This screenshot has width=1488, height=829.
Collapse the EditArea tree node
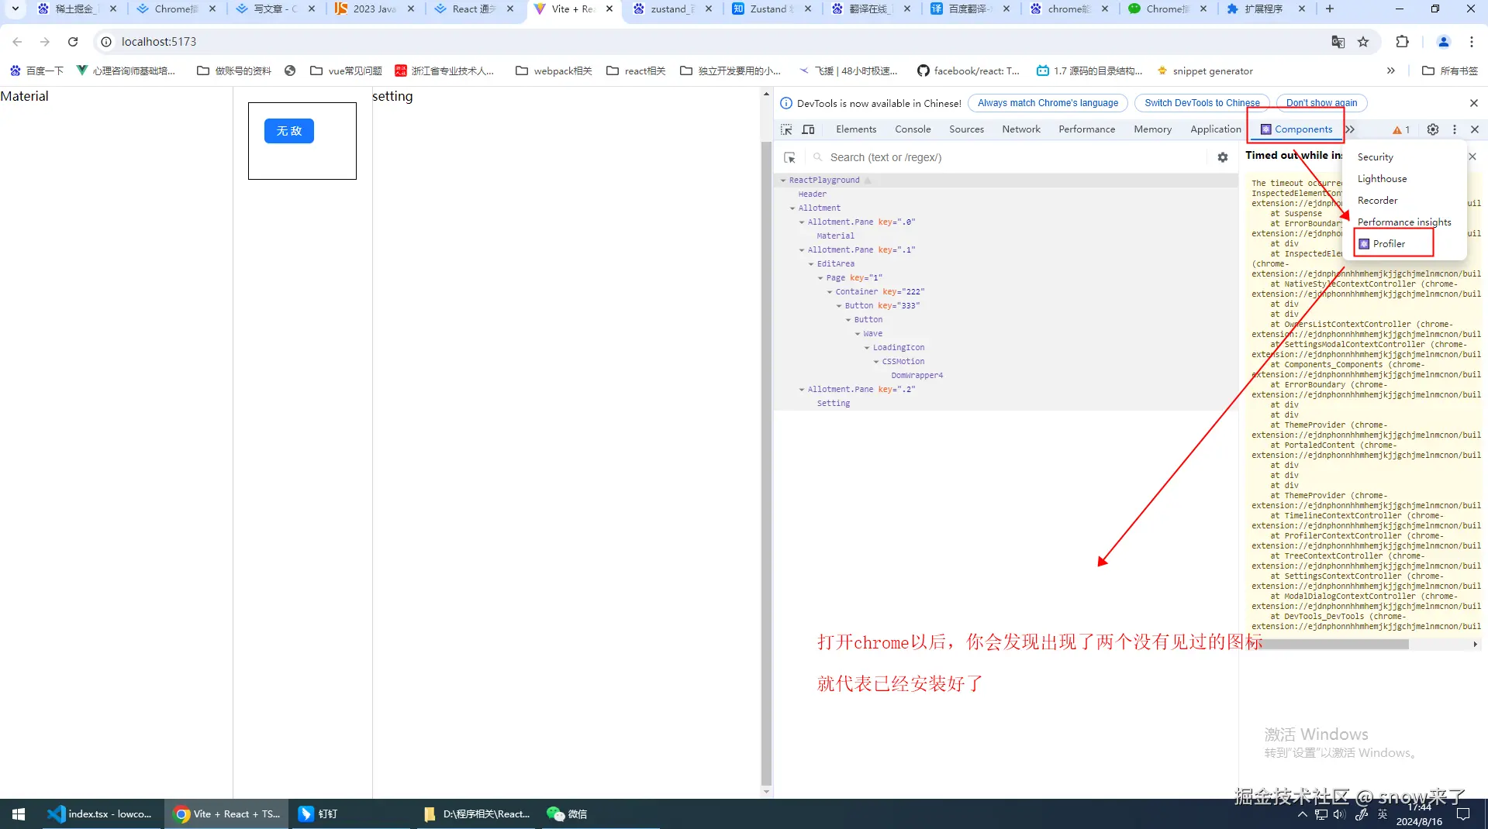click(x=811, y=264)
